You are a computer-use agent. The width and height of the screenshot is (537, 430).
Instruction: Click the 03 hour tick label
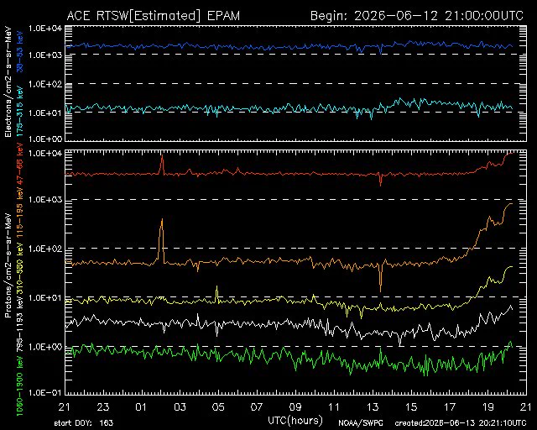(x=180, y=407)
